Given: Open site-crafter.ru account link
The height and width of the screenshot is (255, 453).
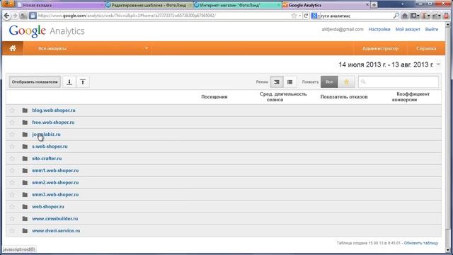Looking at the screenshot, I should click(47, 159).
